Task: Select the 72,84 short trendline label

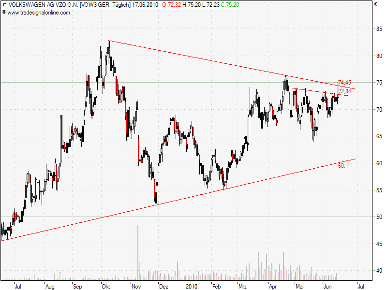Action: click(344, 91)
